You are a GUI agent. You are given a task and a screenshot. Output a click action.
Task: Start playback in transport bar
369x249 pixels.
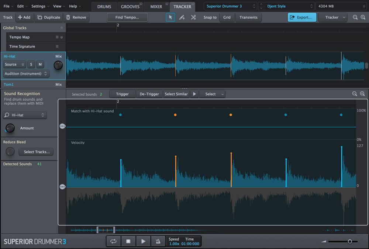pyautogui.click(x=143, y=241)
